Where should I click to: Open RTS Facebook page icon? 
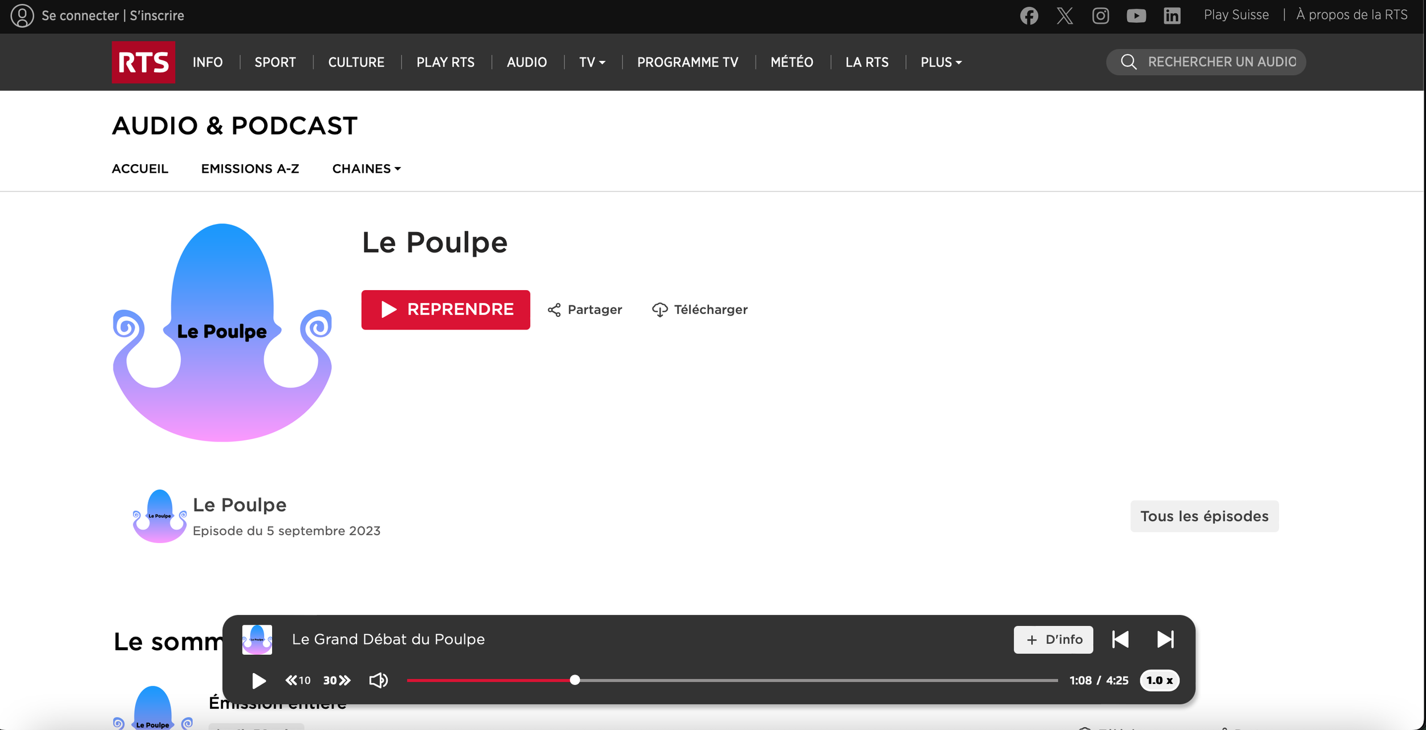(x=1029, y=15)
